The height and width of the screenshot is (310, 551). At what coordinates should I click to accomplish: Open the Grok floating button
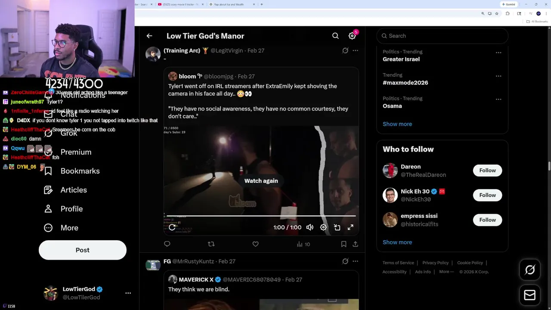[530, 270]
